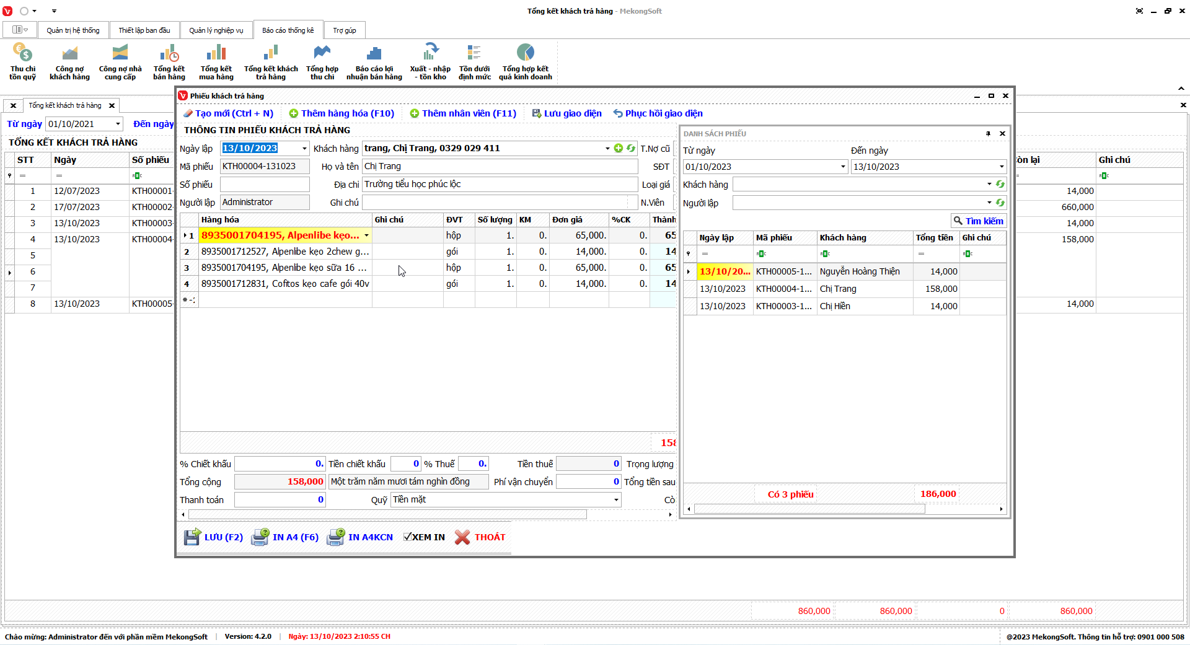Refresh the Người lập filter list
The height and width of the screenshot is (645, 1190).
coord(1000,203)
